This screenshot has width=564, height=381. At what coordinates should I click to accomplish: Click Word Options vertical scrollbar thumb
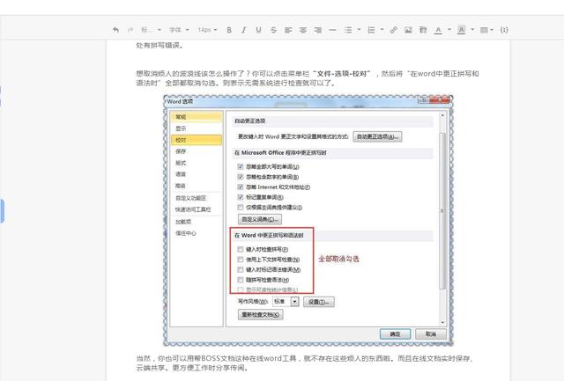[442, 210]
